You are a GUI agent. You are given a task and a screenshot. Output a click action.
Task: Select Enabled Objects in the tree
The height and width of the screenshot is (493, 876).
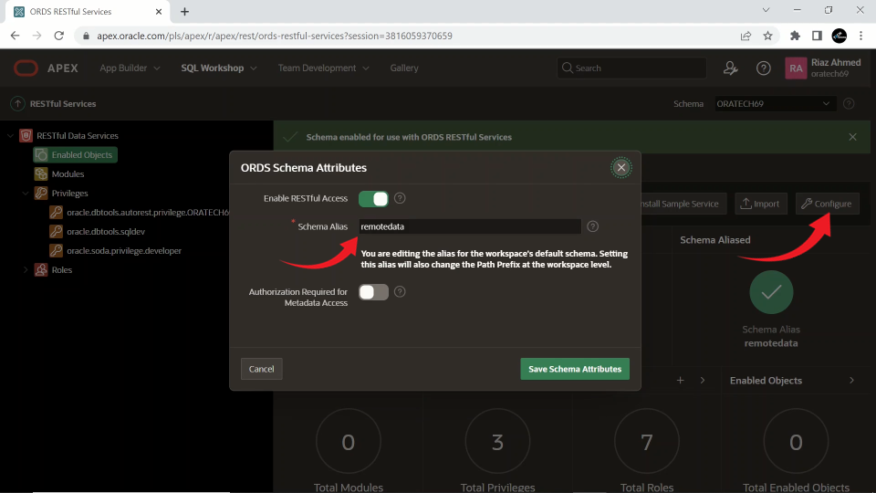[x=76, y=155]
